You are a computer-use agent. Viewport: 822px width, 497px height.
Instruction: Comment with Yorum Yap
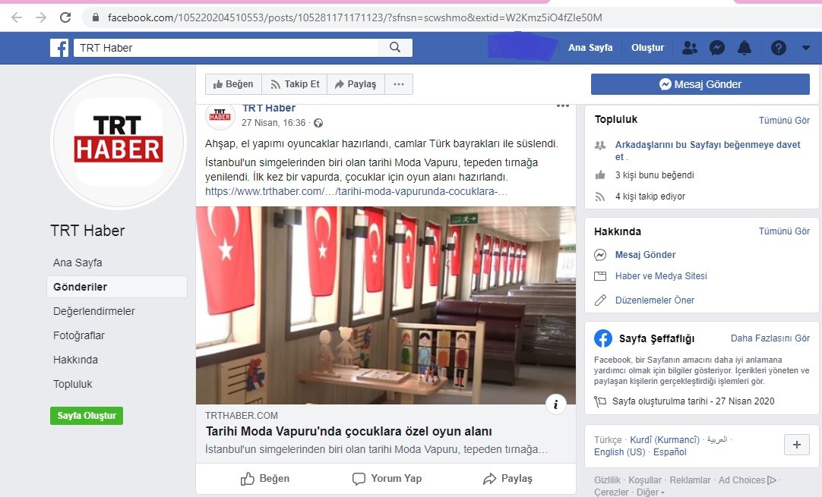click(x=387, y=478)
